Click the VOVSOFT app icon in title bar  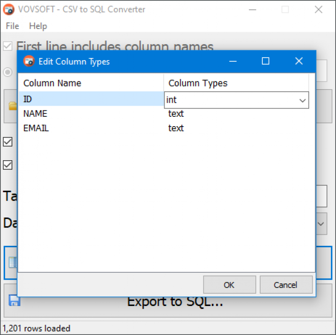point(9,9)
